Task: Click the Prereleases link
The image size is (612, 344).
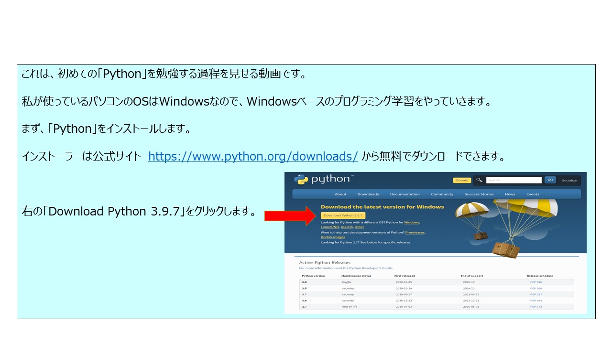Action: pyautogui.click(x=415, y=232)
